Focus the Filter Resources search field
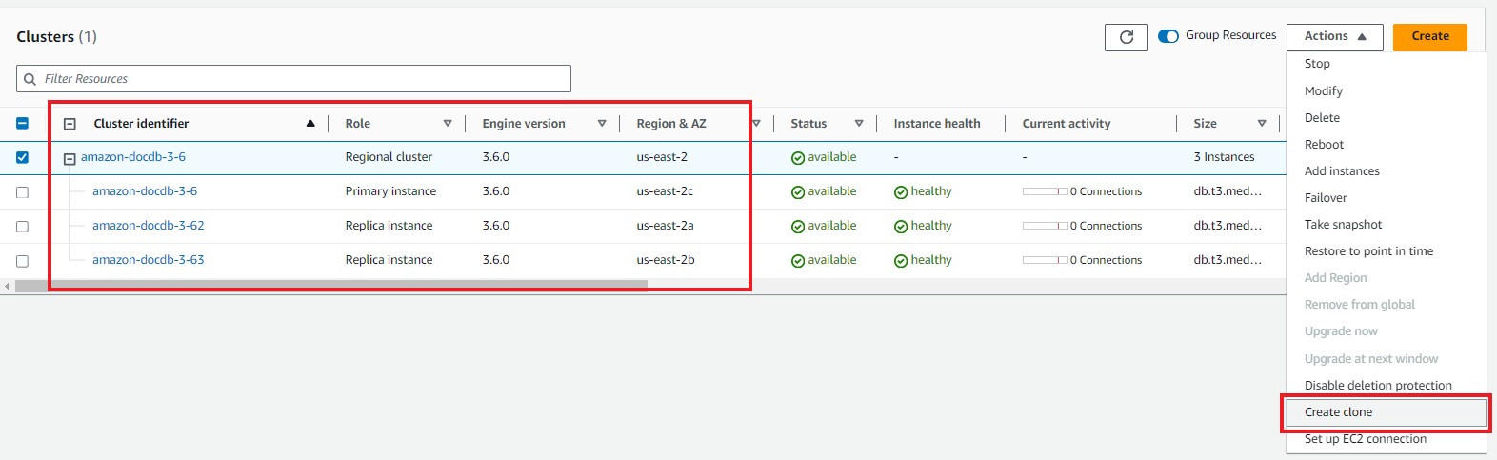The height and width of the screenshot is (460, 1497). (x=293, y=79)
